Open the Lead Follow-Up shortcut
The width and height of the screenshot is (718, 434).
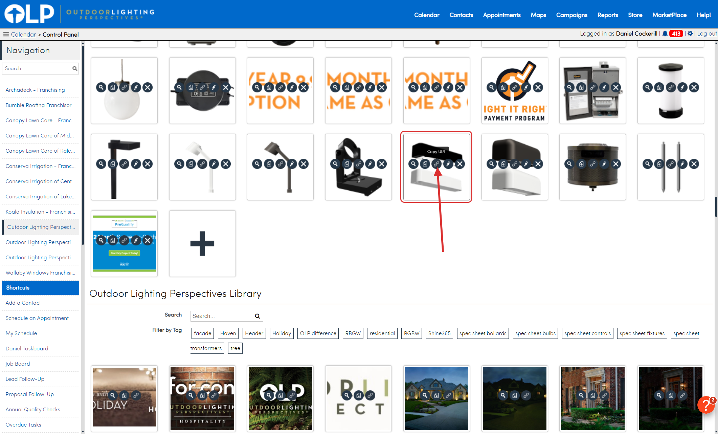[25, 379]
